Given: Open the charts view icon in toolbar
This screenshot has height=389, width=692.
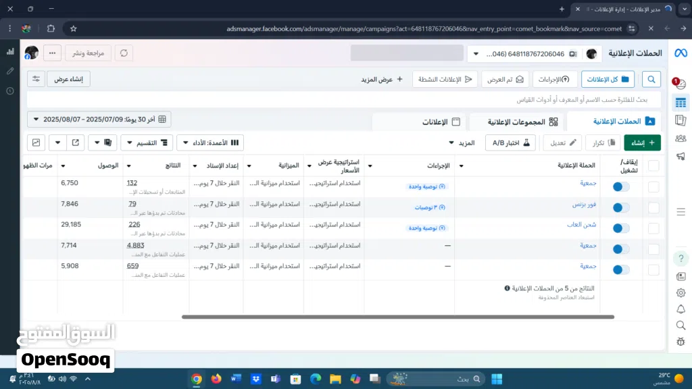Looking at the screenshot, I should click(x=36, y=142).
